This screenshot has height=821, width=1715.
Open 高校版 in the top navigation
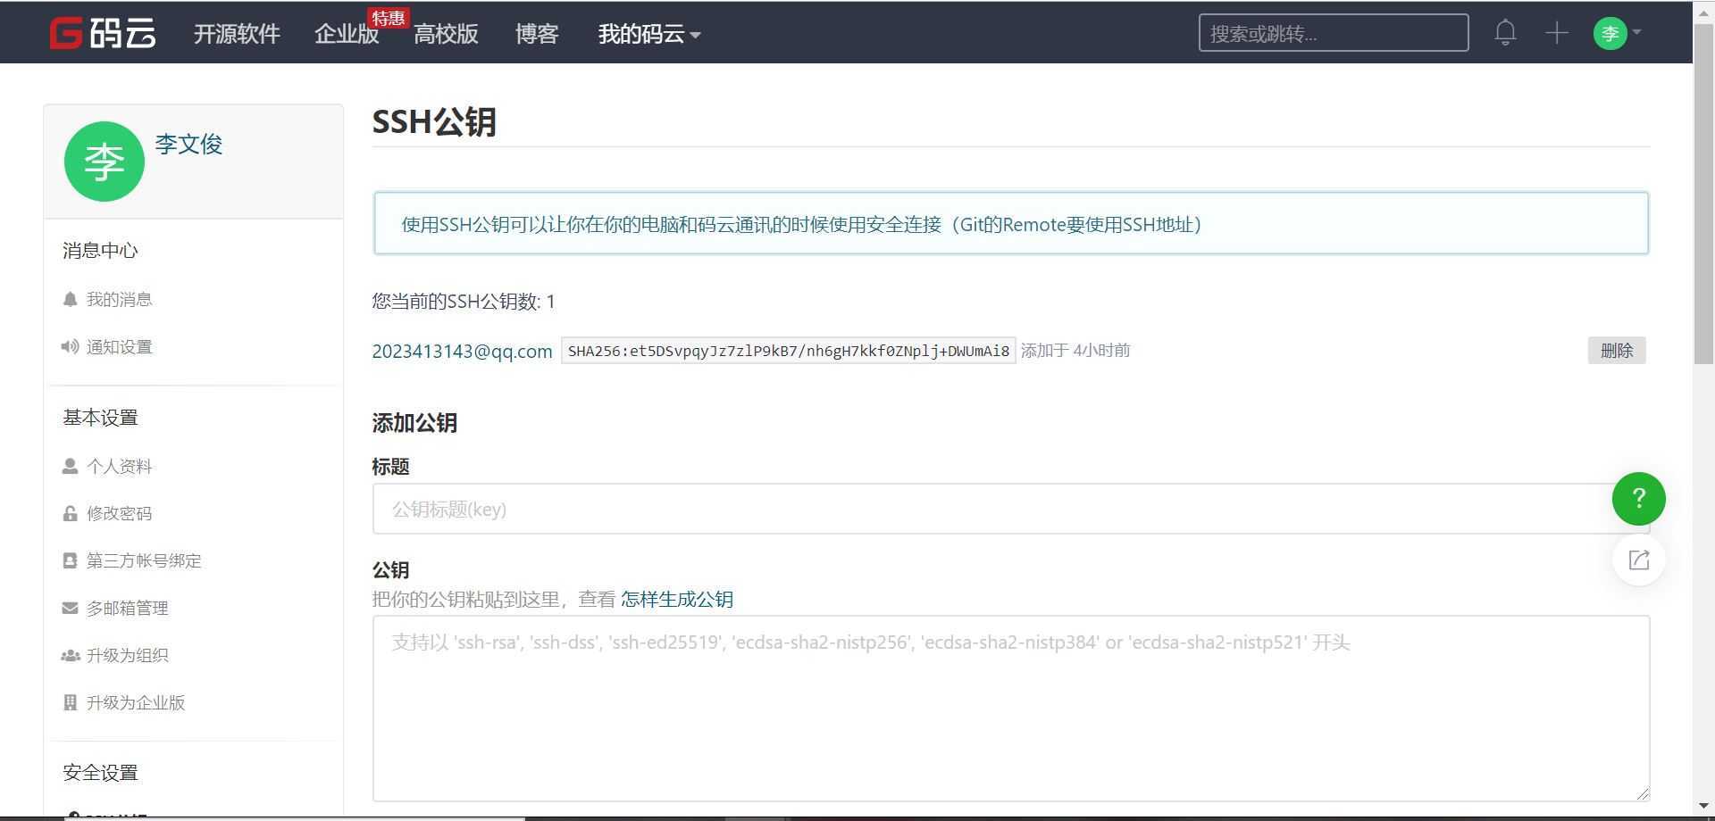pyautogui.click(x=446, y=34)
